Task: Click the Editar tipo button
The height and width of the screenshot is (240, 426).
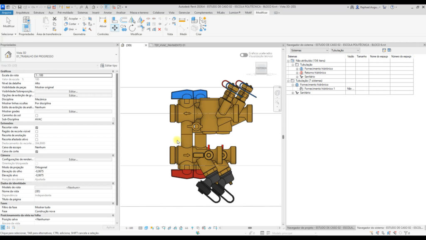Action: click(x=109, y=65)
